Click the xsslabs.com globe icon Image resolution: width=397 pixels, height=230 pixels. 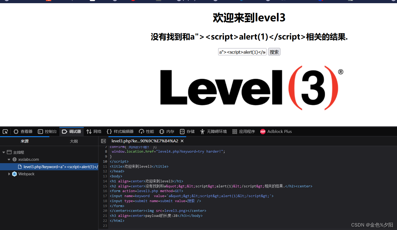pos(15,159)
